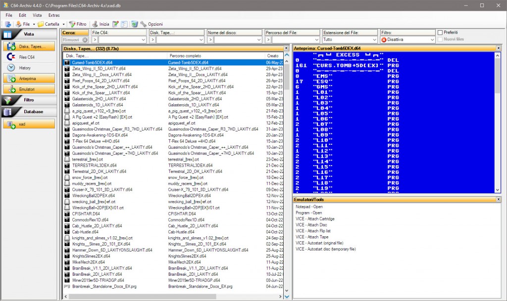507x301 pixels.
Task: Open the Edit menu
Action: click(x=22, y=15)
